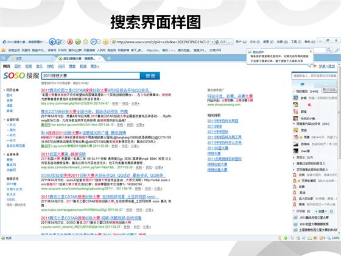Open the 收藏 menu
This screenshot has width=341, height=256.
[282, 41]
